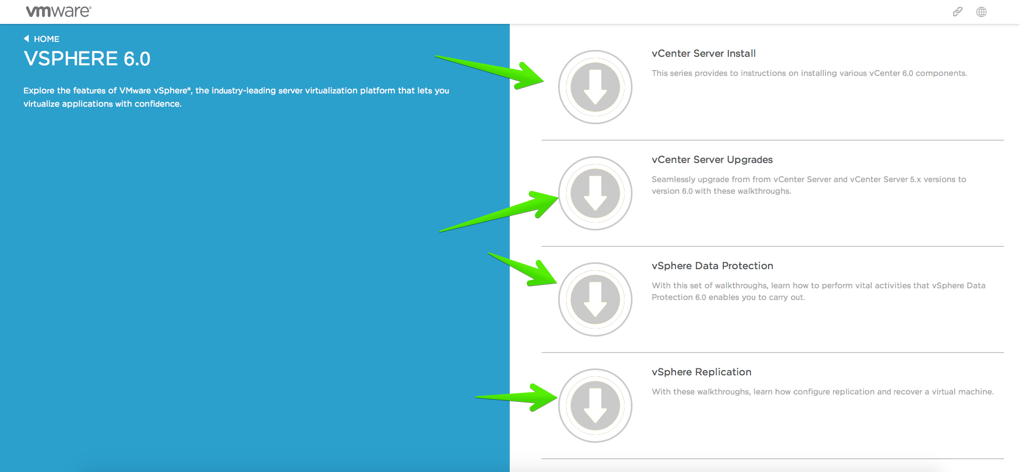Viewport: 1020px width, 472px height.
Task: Click the VSPHERE 6.0 heading
Action: click(87, 58)
